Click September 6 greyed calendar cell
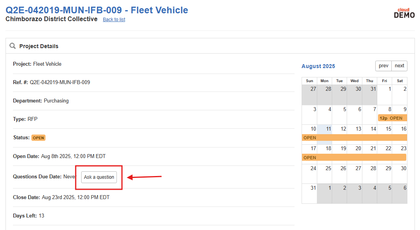 point(400,194)
